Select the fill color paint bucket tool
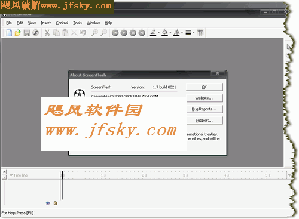Viewport: 299px width, 219px height. pos(164,33)
